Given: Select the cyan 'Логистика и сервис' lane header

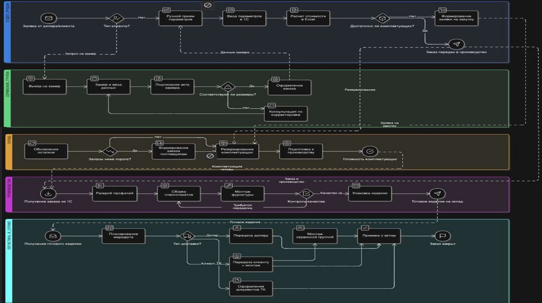Looking at the screenshot, I should pos(9,261).
